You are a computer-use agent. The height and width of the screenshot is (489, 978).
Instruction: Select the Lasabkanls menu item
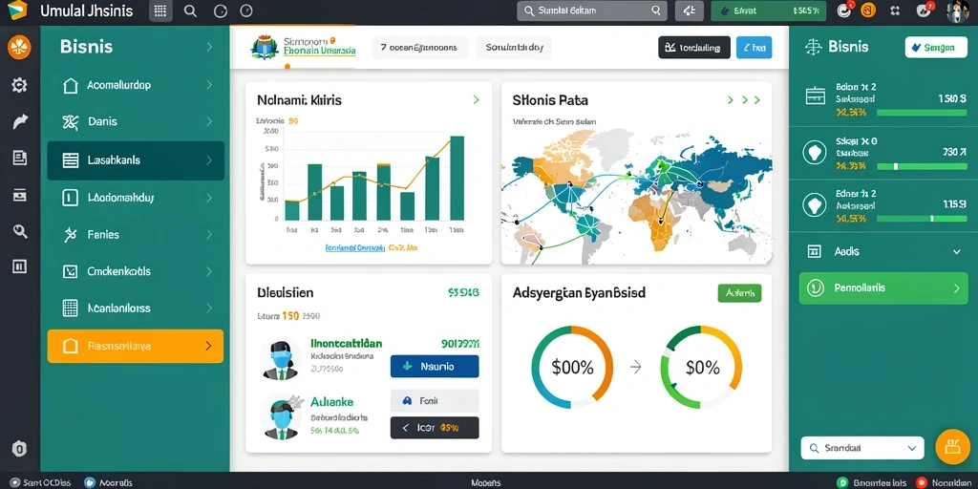pyautogui.click(x=136, y=160)
